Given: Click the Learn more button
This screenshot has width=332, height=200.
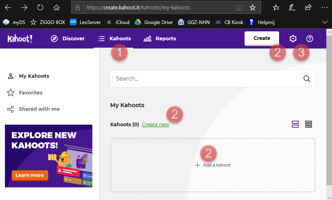Looking at the screenshot, I should (x=30, y=175).
